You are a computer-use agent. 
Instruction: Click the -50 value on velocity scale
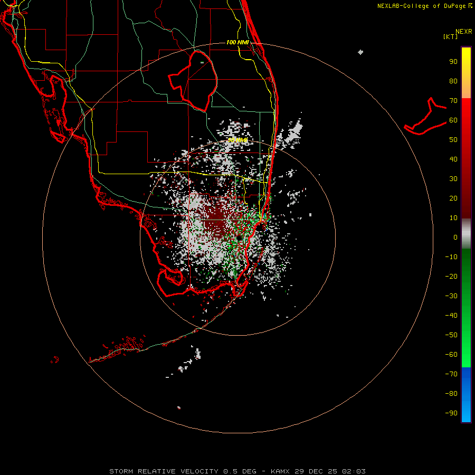coord(451,335)
